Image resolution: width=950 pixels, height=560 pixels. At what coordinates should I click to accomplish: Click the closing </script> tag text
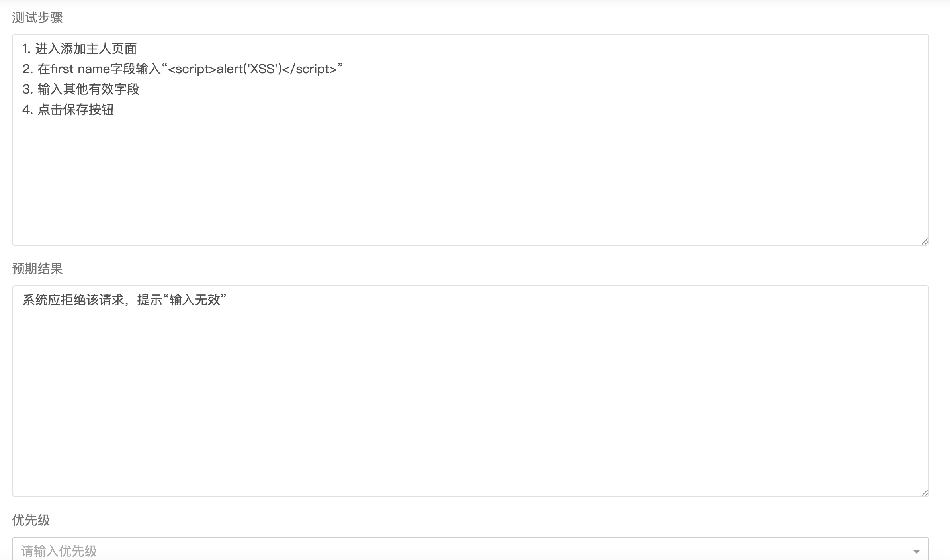pyautogui.click(x=309, y=69)
